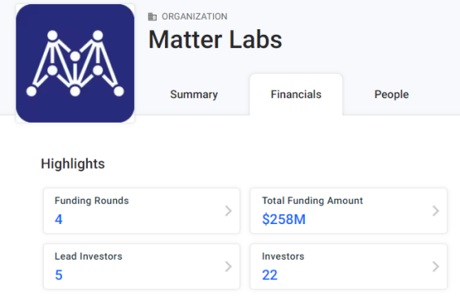
Task: Expand Lead Investors chevron arrow
Action: 228,266
